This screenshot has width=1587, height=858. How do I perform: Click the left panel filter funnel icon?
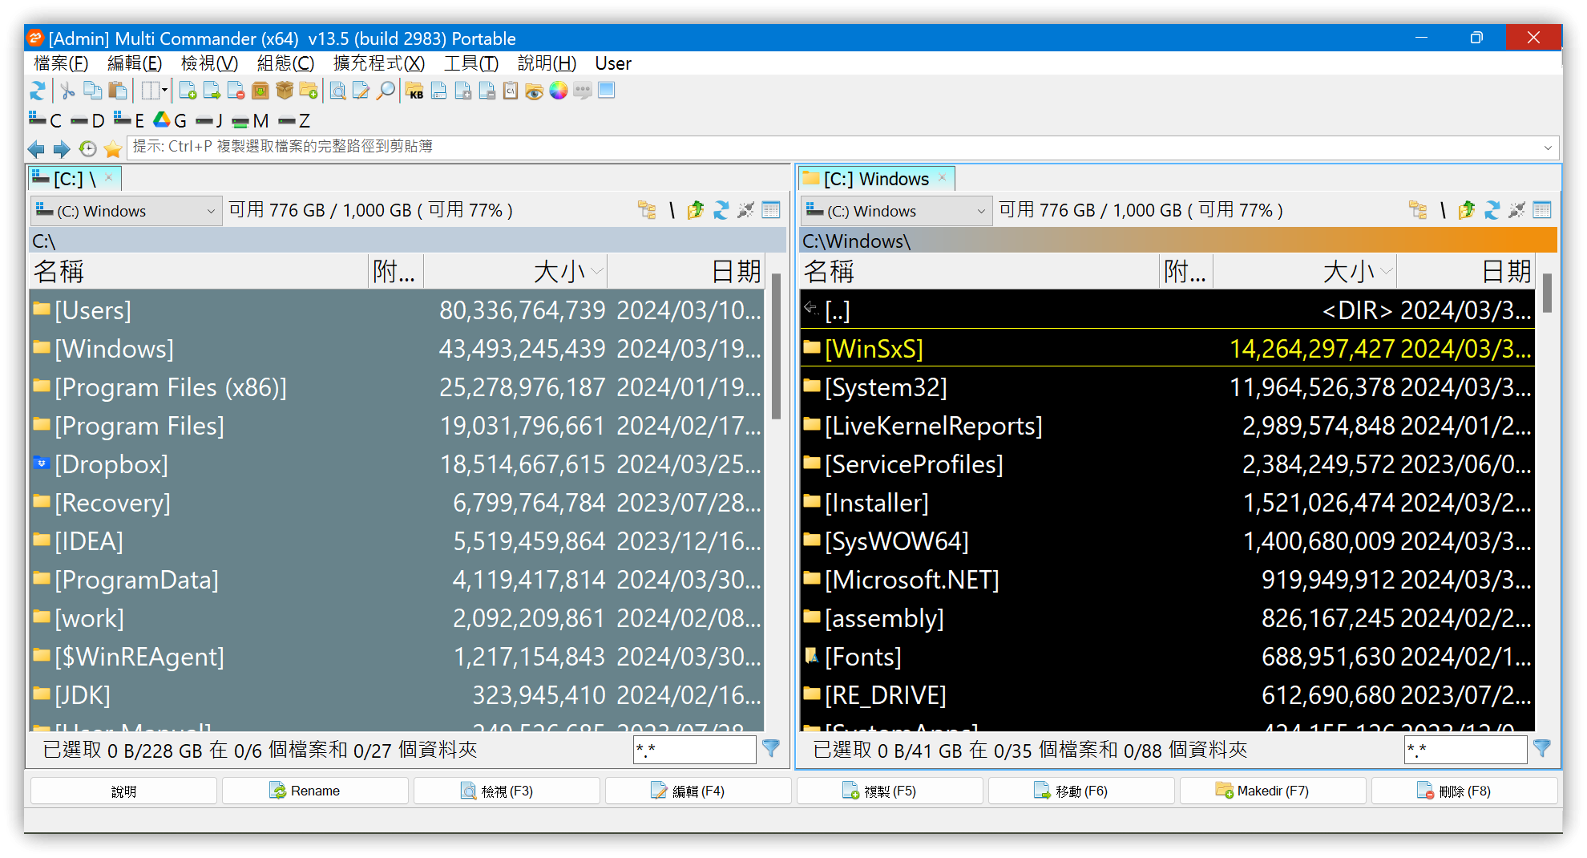(771, 749)
